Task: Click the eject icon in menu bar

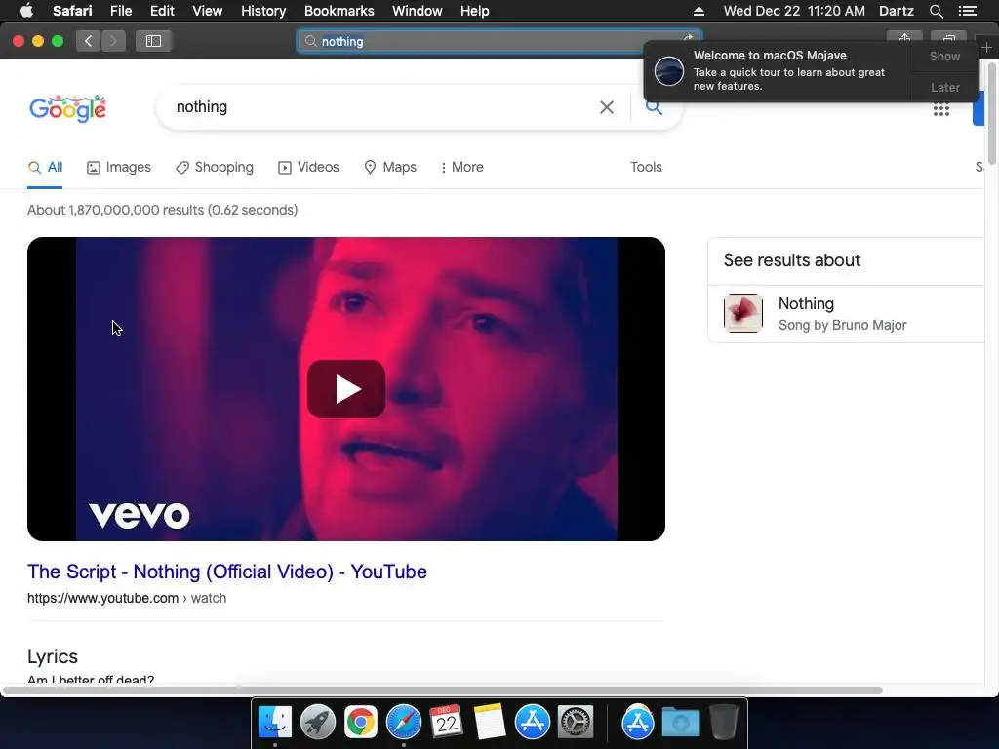Action: (x=699, y=11)
